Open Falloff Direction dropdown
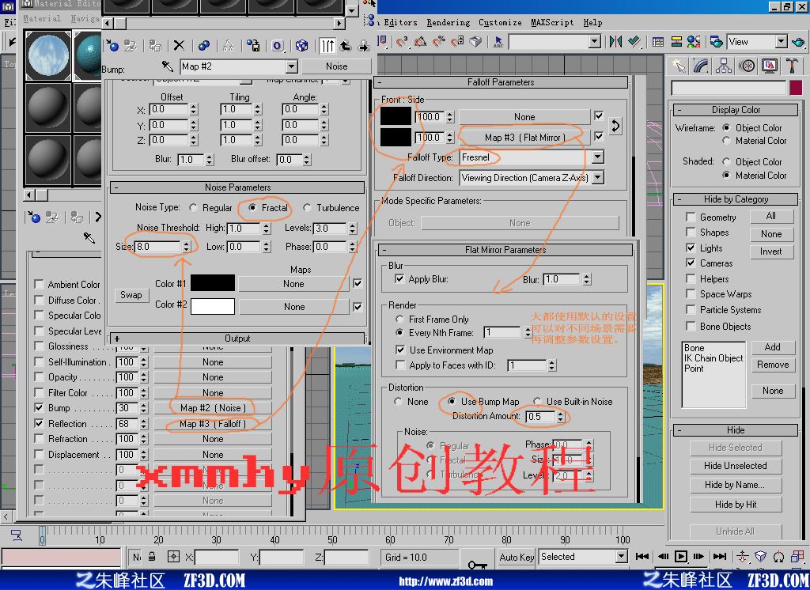The height and width of the screenshot is (590, 810). click(x=598, y=178)
